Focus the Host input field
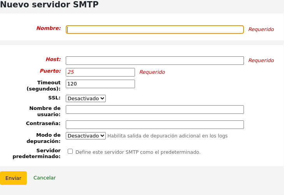284x195 pixels. point(154,61)
